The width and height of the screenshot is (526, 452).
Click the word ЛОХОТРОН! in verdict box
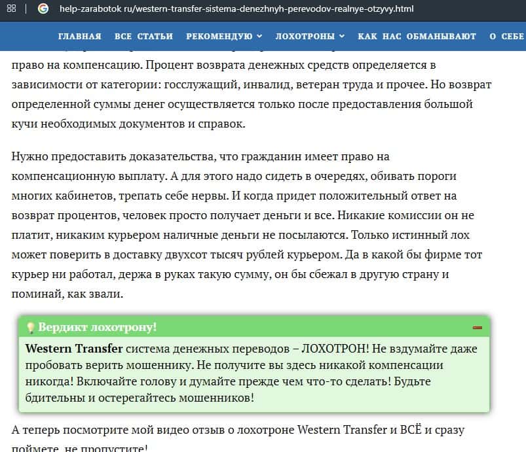pos(335,349)
